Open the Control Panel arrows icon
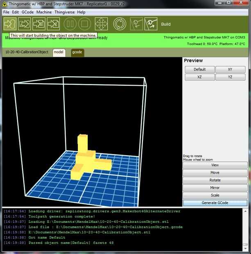The height and width of the screenshot is (254, 251). [x=101, y=24]
